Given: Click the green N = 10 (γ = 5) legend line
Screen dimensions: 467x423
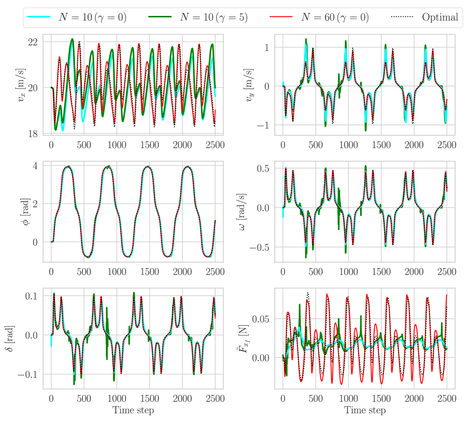Looking at the screenshot, I should (160, 17).
